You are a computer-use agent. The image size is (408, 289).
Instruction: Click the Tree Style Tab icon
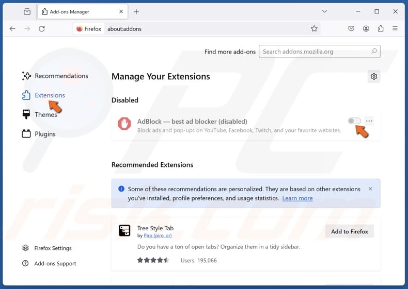click(x=124, y=231)
